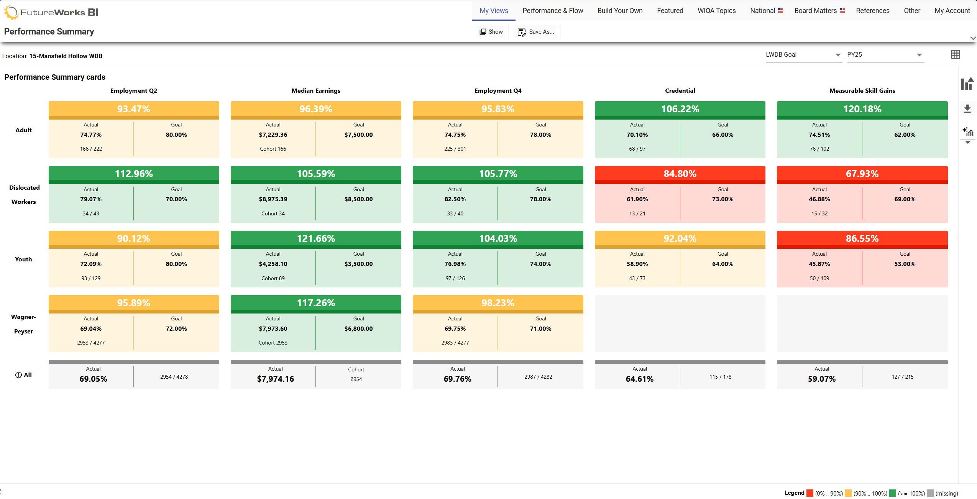Click the flag icon beside Board Matters
The height and width of the screenshot is (499, 977).
pyautogui.click(x=842, y=11)
